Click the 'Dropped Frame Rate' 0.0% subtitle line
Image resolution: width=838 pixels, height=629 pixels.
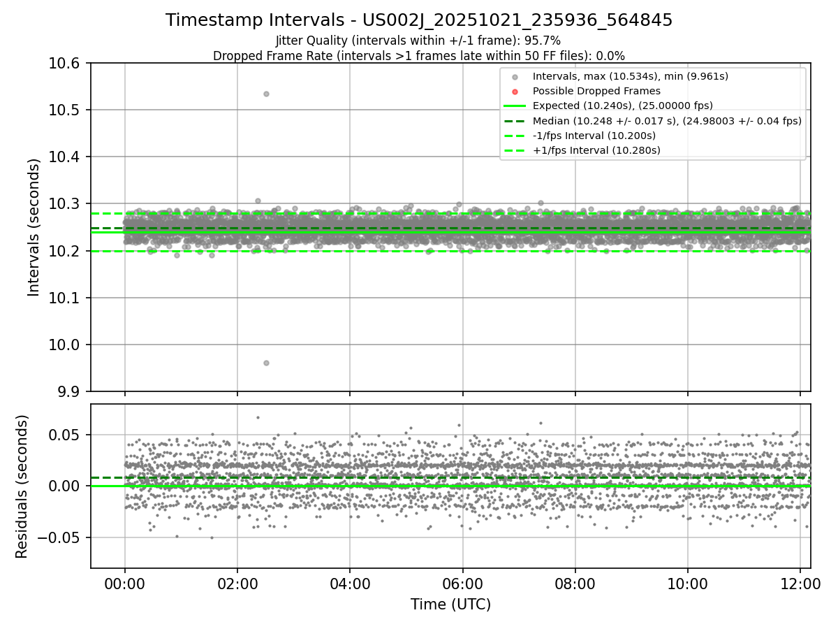(419, 56)
